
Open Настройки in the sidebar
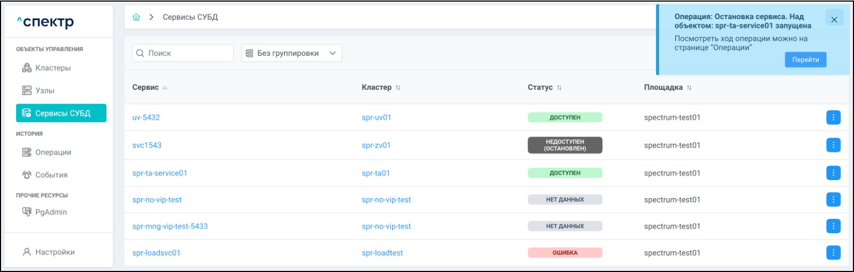point(54,252)
